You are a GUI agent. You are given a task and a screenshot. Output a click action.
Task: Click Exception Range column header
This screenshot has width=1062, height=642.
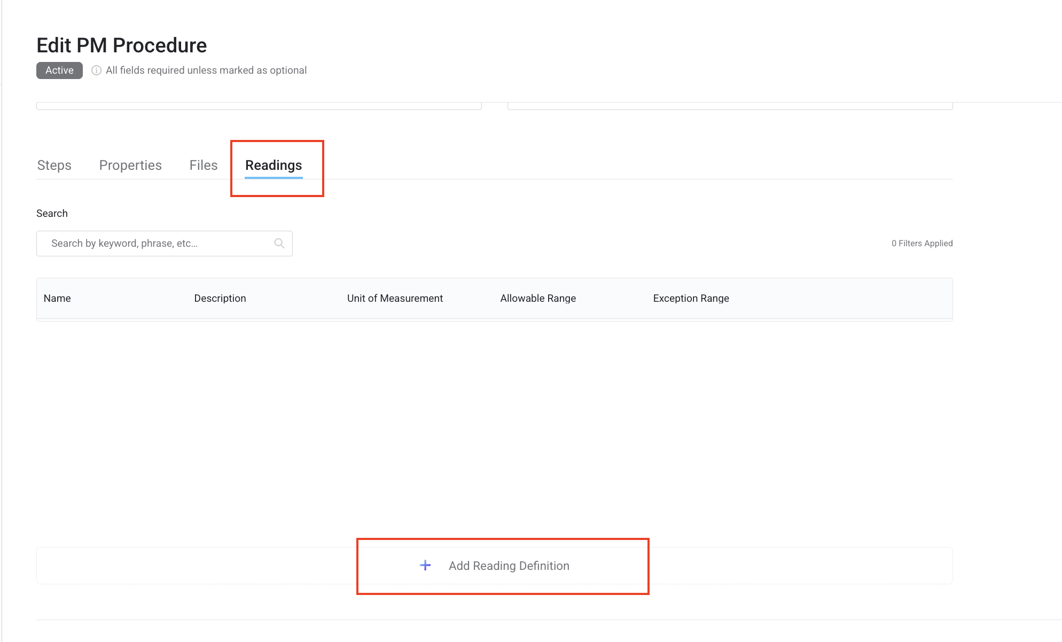[x=691, y=299]
